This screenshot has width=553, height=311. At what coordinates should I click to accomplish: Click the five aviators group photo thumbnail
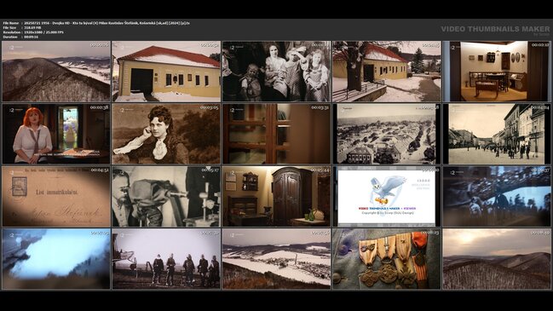coord(166,259)
